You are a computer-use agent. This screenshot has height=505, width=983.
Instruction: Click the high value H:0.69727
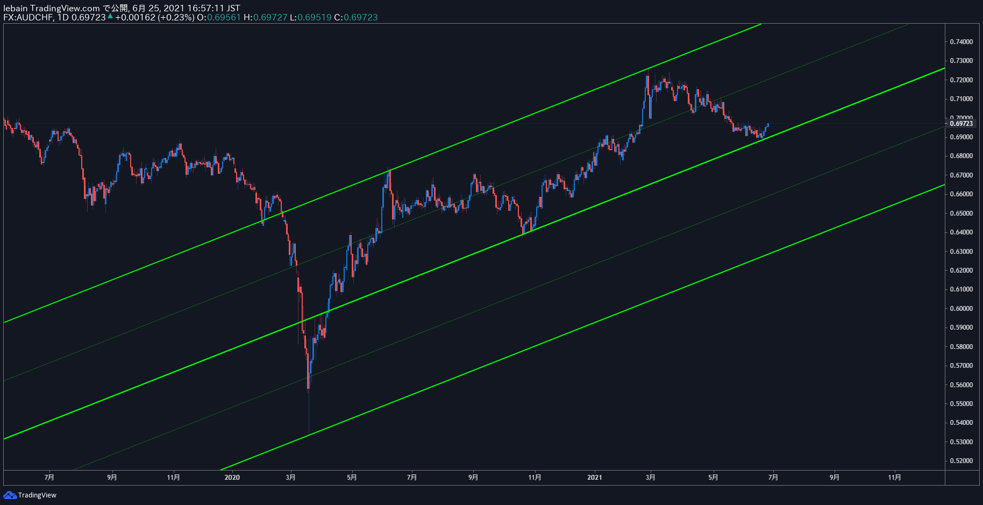tap(266, 17)
